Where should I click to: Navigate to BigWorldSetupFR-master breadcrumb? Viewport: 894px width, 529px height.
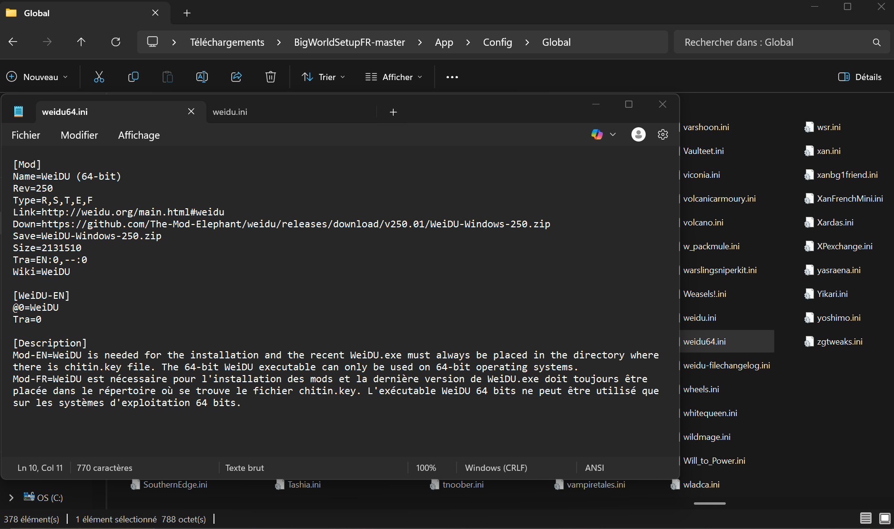tap(349, 42)
